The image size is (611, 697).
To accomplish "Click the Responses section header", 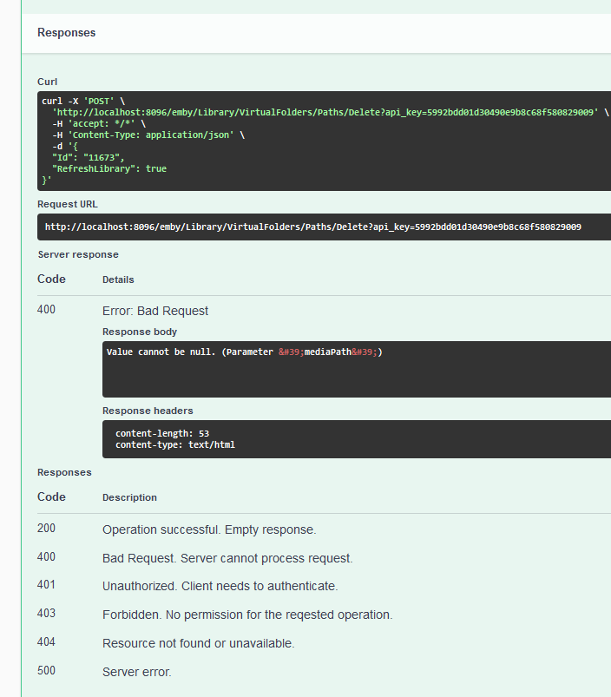I will tap(66, 32).
